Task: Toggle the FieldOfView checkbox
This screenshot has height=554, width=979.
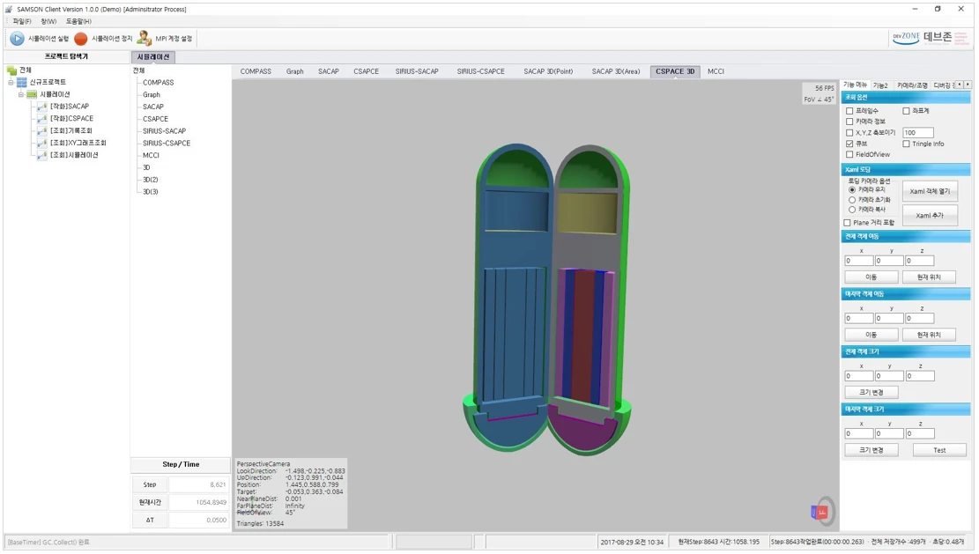Action: coord(849,154)
